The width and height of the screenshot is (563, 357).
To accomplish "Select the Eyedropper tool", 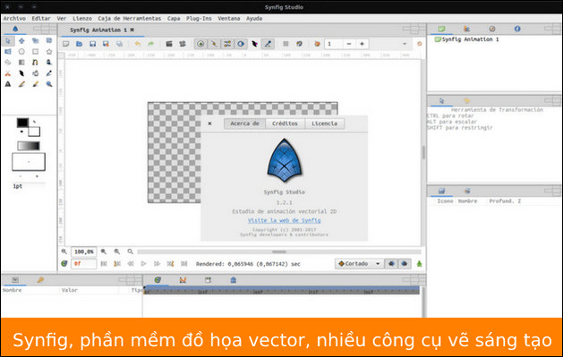I will point(49,73).
